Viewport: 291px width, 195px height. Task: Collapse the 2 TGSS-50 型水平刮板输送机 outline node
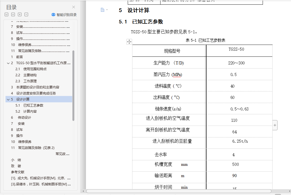[8, 63]
